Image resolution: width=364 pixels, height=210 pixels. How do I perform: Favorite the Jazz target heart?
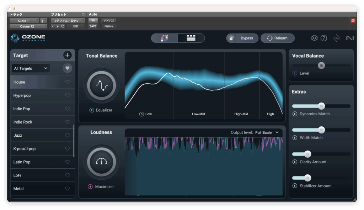coord(68,135)
